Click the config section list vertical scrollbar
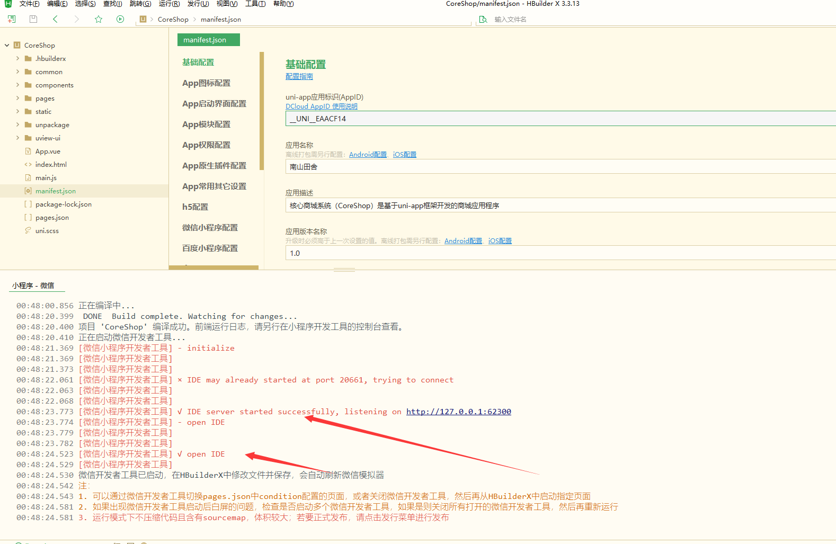This screenshot has width=836, height=544. [x=262, y=111]
